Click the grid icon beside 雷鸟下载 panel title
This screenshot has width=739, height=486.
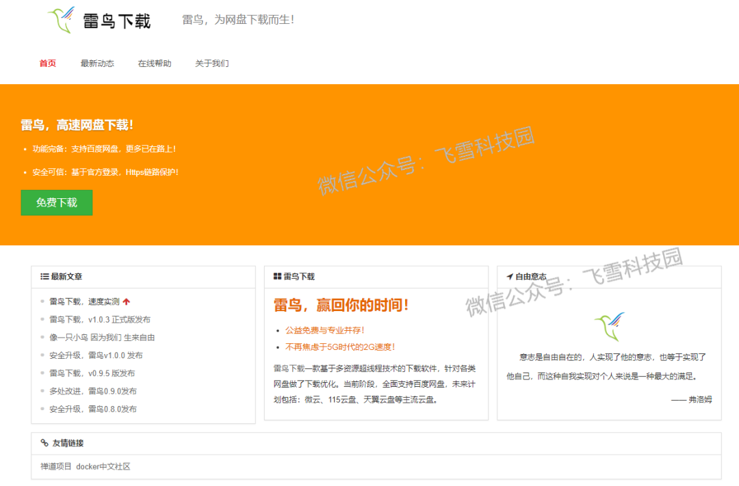tap(277, 277)
